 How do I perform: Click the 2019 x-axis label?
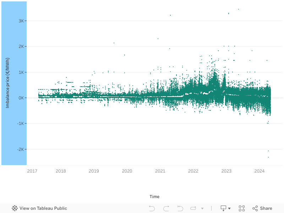pyautogui.click(x=94, y=171)
